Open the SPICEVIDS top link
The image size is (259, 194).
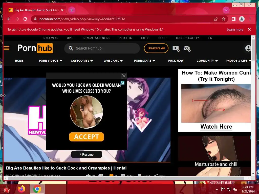point(50,38)
